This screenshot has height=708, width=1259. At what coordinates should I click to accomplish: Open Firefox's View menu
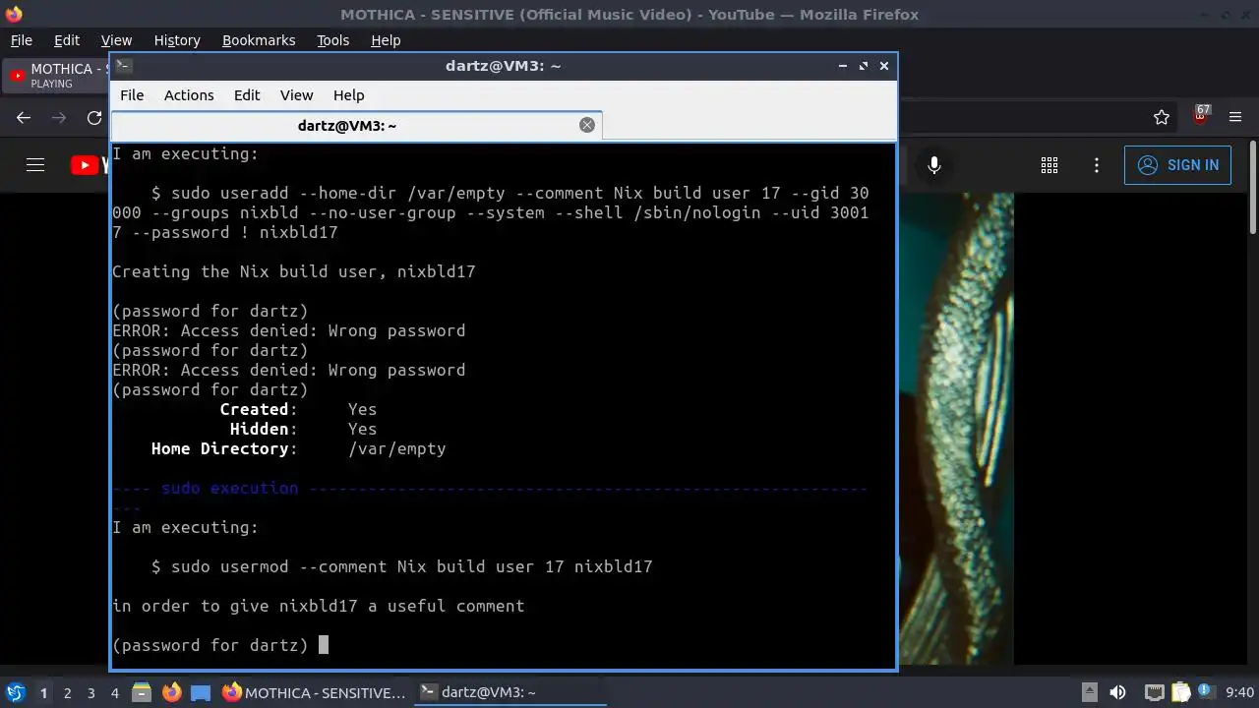pos(116,40)
